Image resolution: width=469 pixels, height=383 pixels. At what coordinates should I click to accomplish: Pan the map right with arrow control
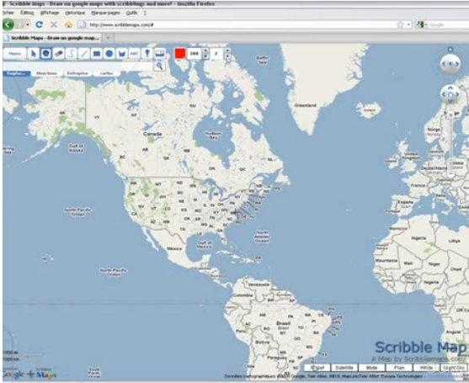coord(457,95)
